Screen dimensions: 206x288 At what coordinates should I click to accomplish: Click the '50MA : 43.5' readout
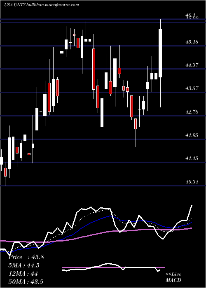click(x=26, y=282)
